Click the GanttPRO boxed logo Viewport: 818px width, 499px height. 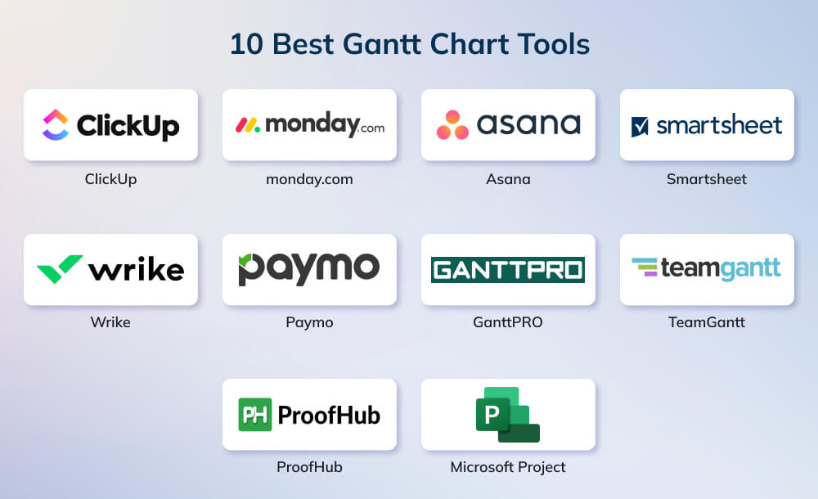(508, 269)
